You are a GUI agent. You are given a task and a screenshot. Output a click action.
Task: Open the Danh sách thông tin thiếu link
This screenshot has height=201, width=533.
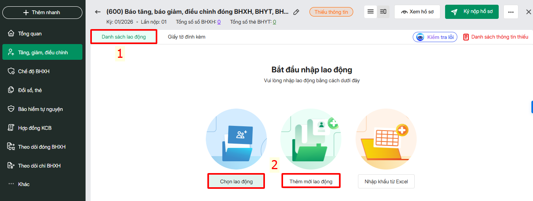[496, 37]
